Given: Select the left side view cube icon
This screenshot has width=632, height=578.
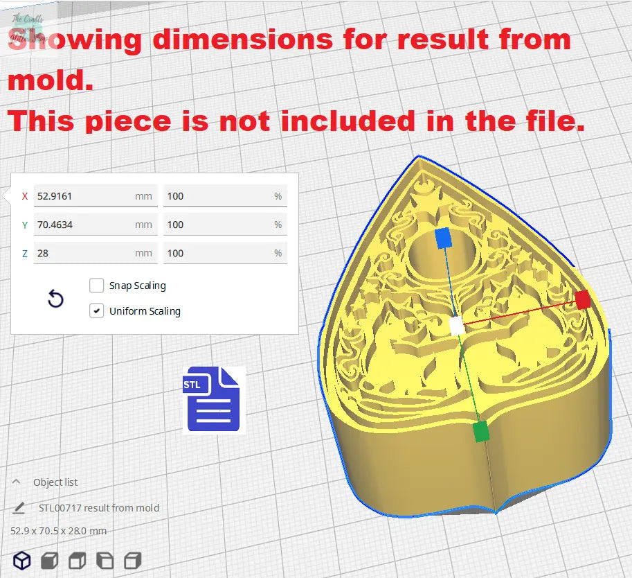Looking at the screenshot, I should (x=105, y=560).
